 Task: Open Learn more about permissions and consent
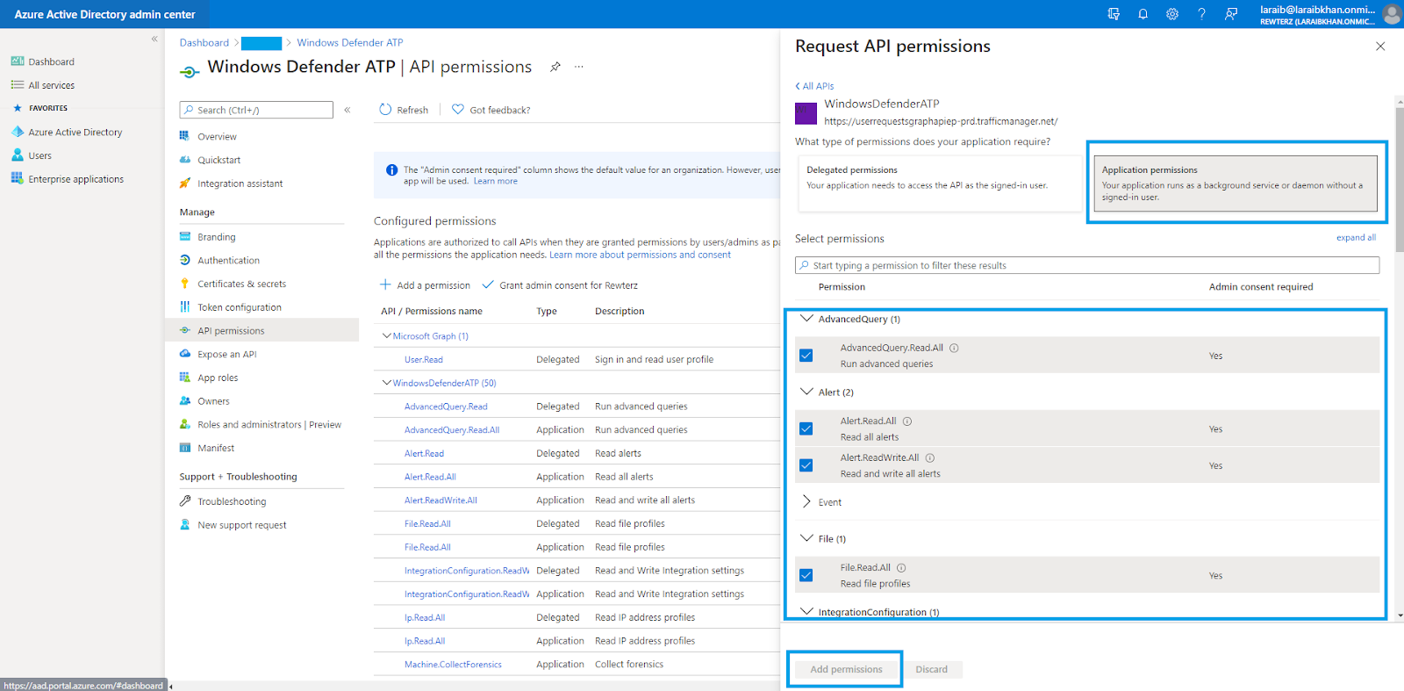tap(640, 255)
